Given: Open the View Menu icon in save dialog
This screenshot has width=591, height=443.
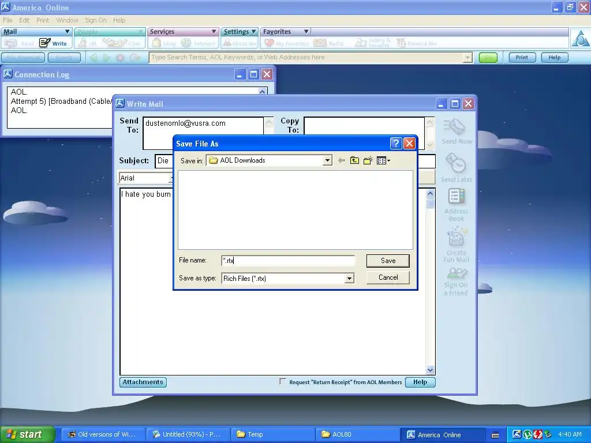Looking at the screenshot, I should 383,160.
